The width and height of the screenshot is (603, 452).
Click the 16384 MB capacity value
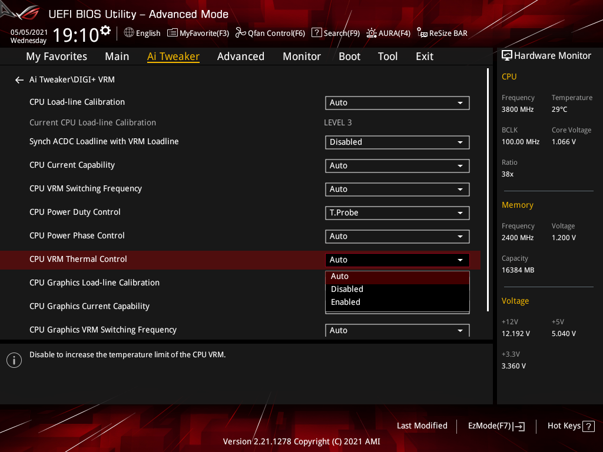click(x=518, y=270)
